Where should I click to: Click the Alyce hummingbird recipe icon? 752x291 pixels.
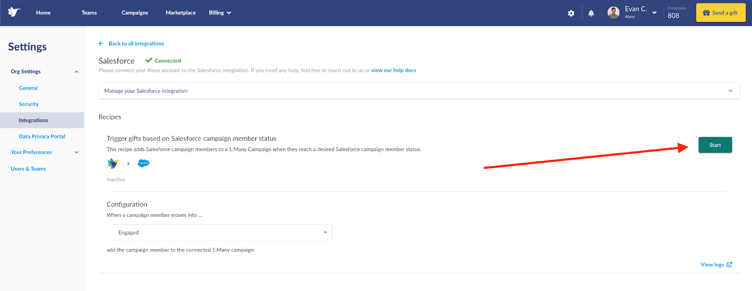tap(114, 163)
